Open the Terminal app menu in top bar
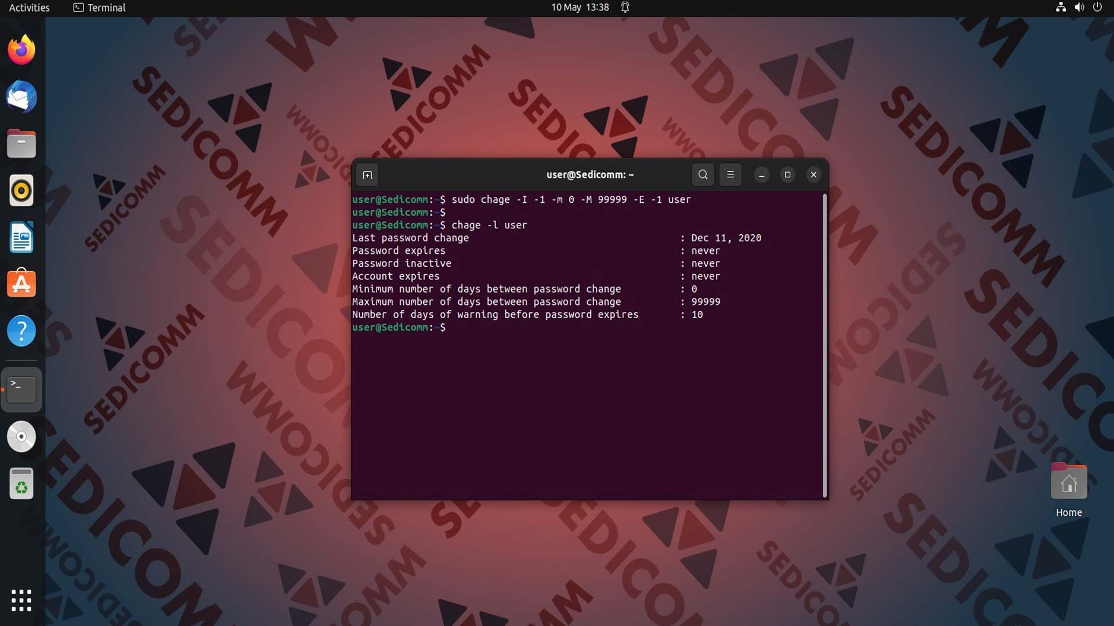Image resolution: width=1114 pixels, height=626 pixels. pyautogui.click(x=99, y=8)
